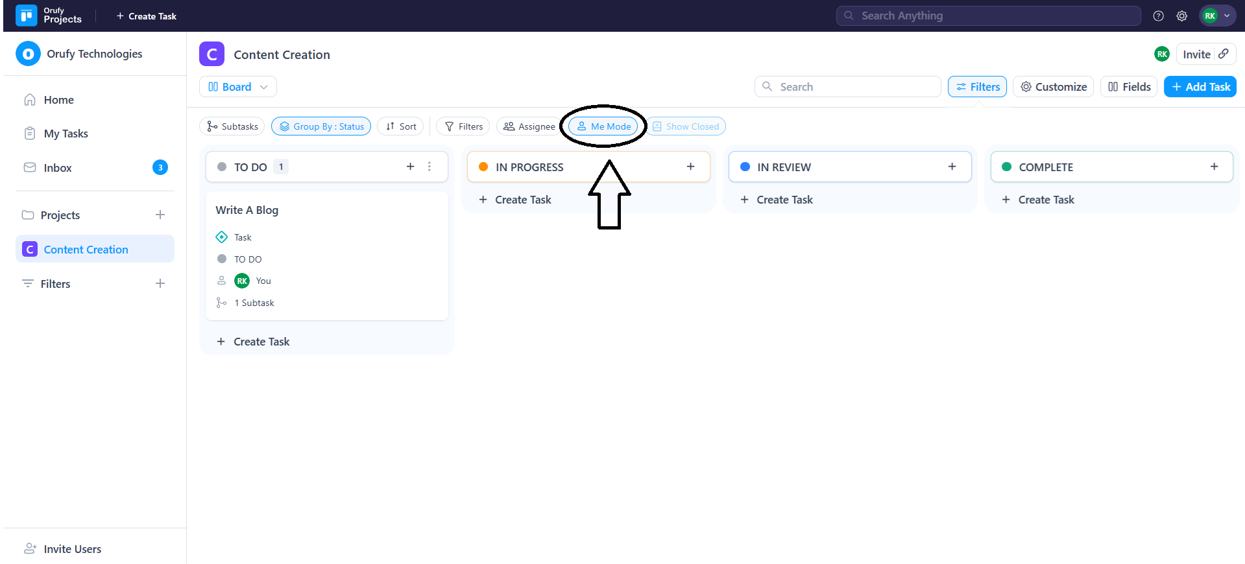Toggle Me Mode filter
Image resolution: width=1245 pixels, height=564 pixels.
pyautogui.click(x=603, y=126)
